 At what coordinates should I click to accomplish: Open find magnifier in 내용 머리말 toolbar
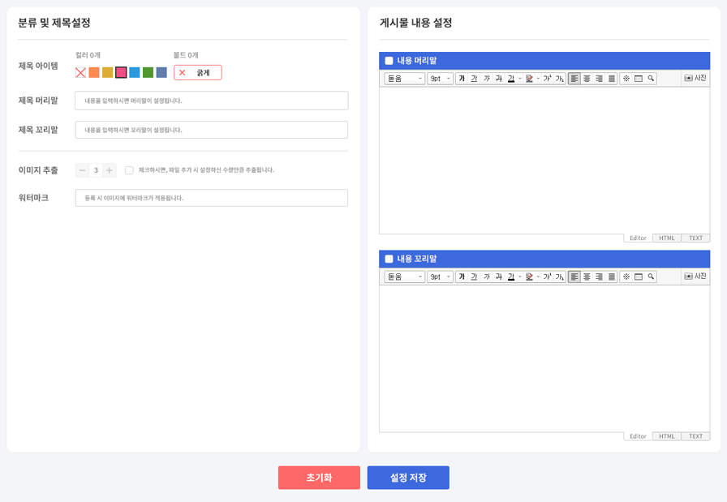tap(651, 79)
